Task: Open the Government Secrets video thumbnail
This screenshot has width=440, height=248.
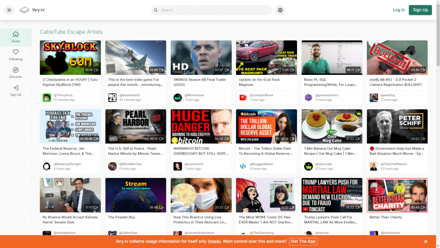Action: click(x=70, y=126)
